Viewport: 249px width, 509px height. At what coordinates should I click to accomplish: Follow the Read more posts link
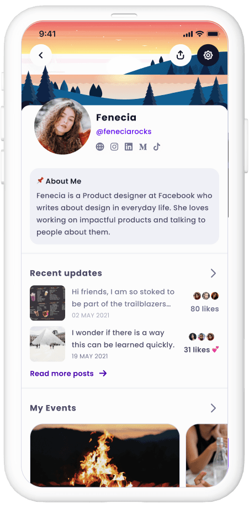(x=68, y=374)
